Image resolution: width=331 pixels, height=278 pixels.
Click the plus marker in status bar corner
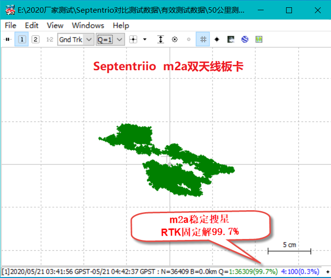pos(328,272)
